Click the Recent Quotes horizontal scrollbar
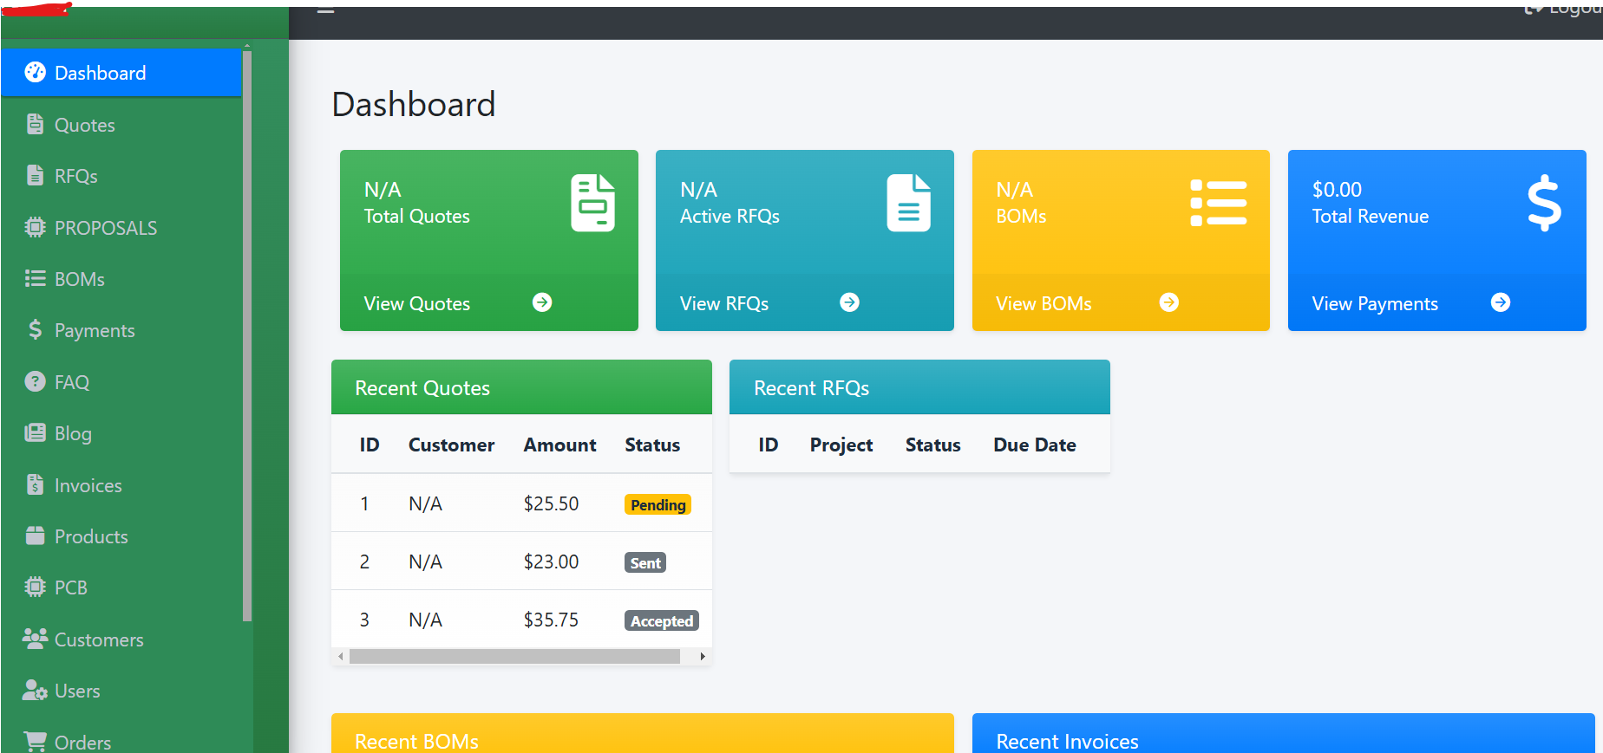The image size is (1603, 753). pyautogui.click(x=514, y=657)
